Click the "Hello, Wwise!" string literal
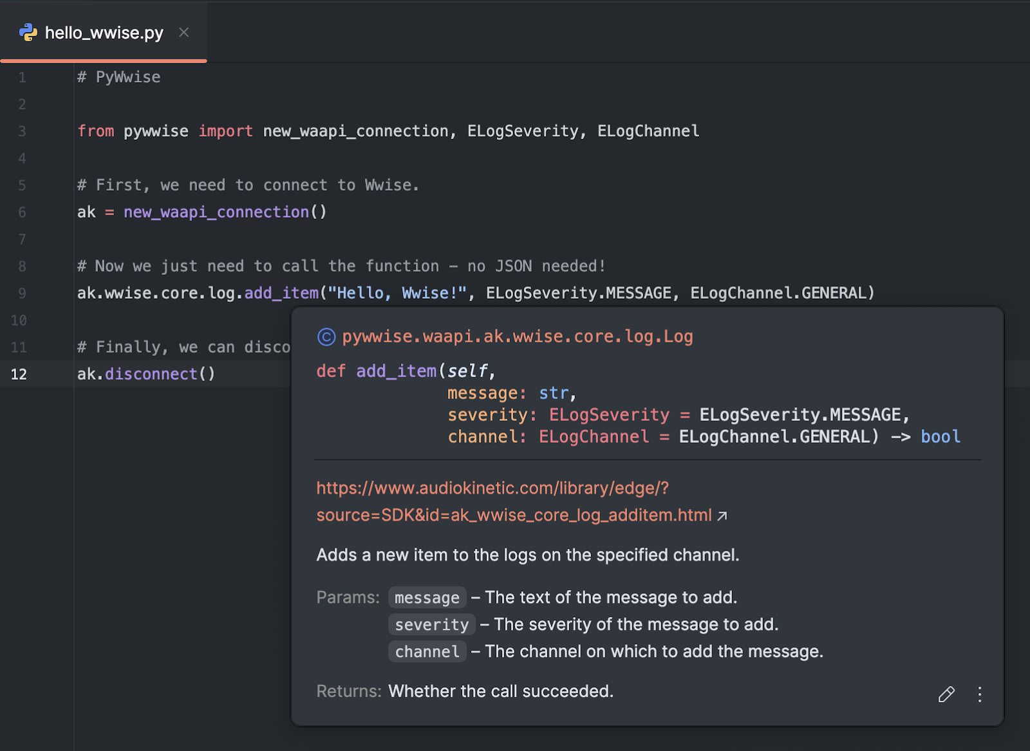 397,293
